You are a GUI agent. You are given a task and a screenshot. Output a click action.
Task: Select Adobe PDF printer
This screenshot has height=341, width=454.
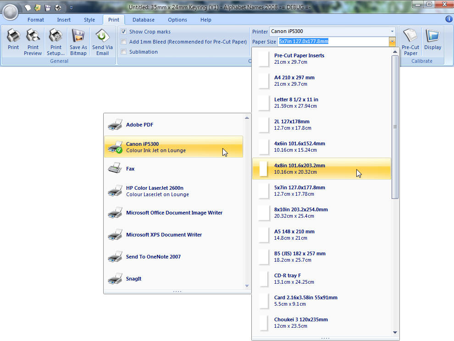pos(174,125)
